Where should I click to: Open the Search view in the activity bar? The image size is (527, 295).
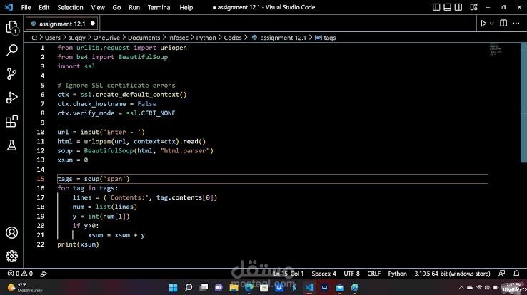pos(11,51)
